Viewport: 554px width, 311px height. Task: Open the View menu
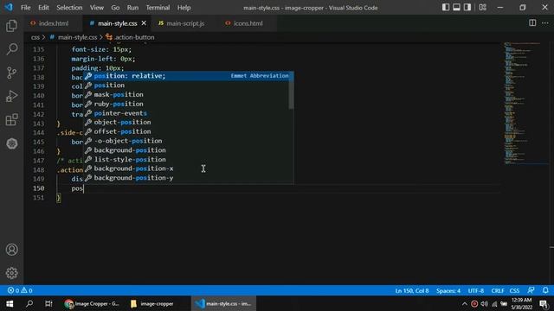(96, 8)
